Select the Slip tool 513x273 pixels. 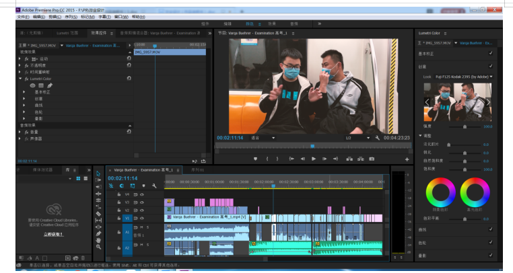pos(98,221)
